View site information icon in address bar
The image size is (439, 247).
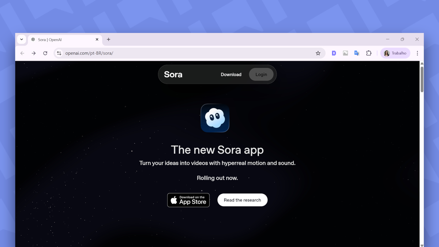tap(59, 53)
